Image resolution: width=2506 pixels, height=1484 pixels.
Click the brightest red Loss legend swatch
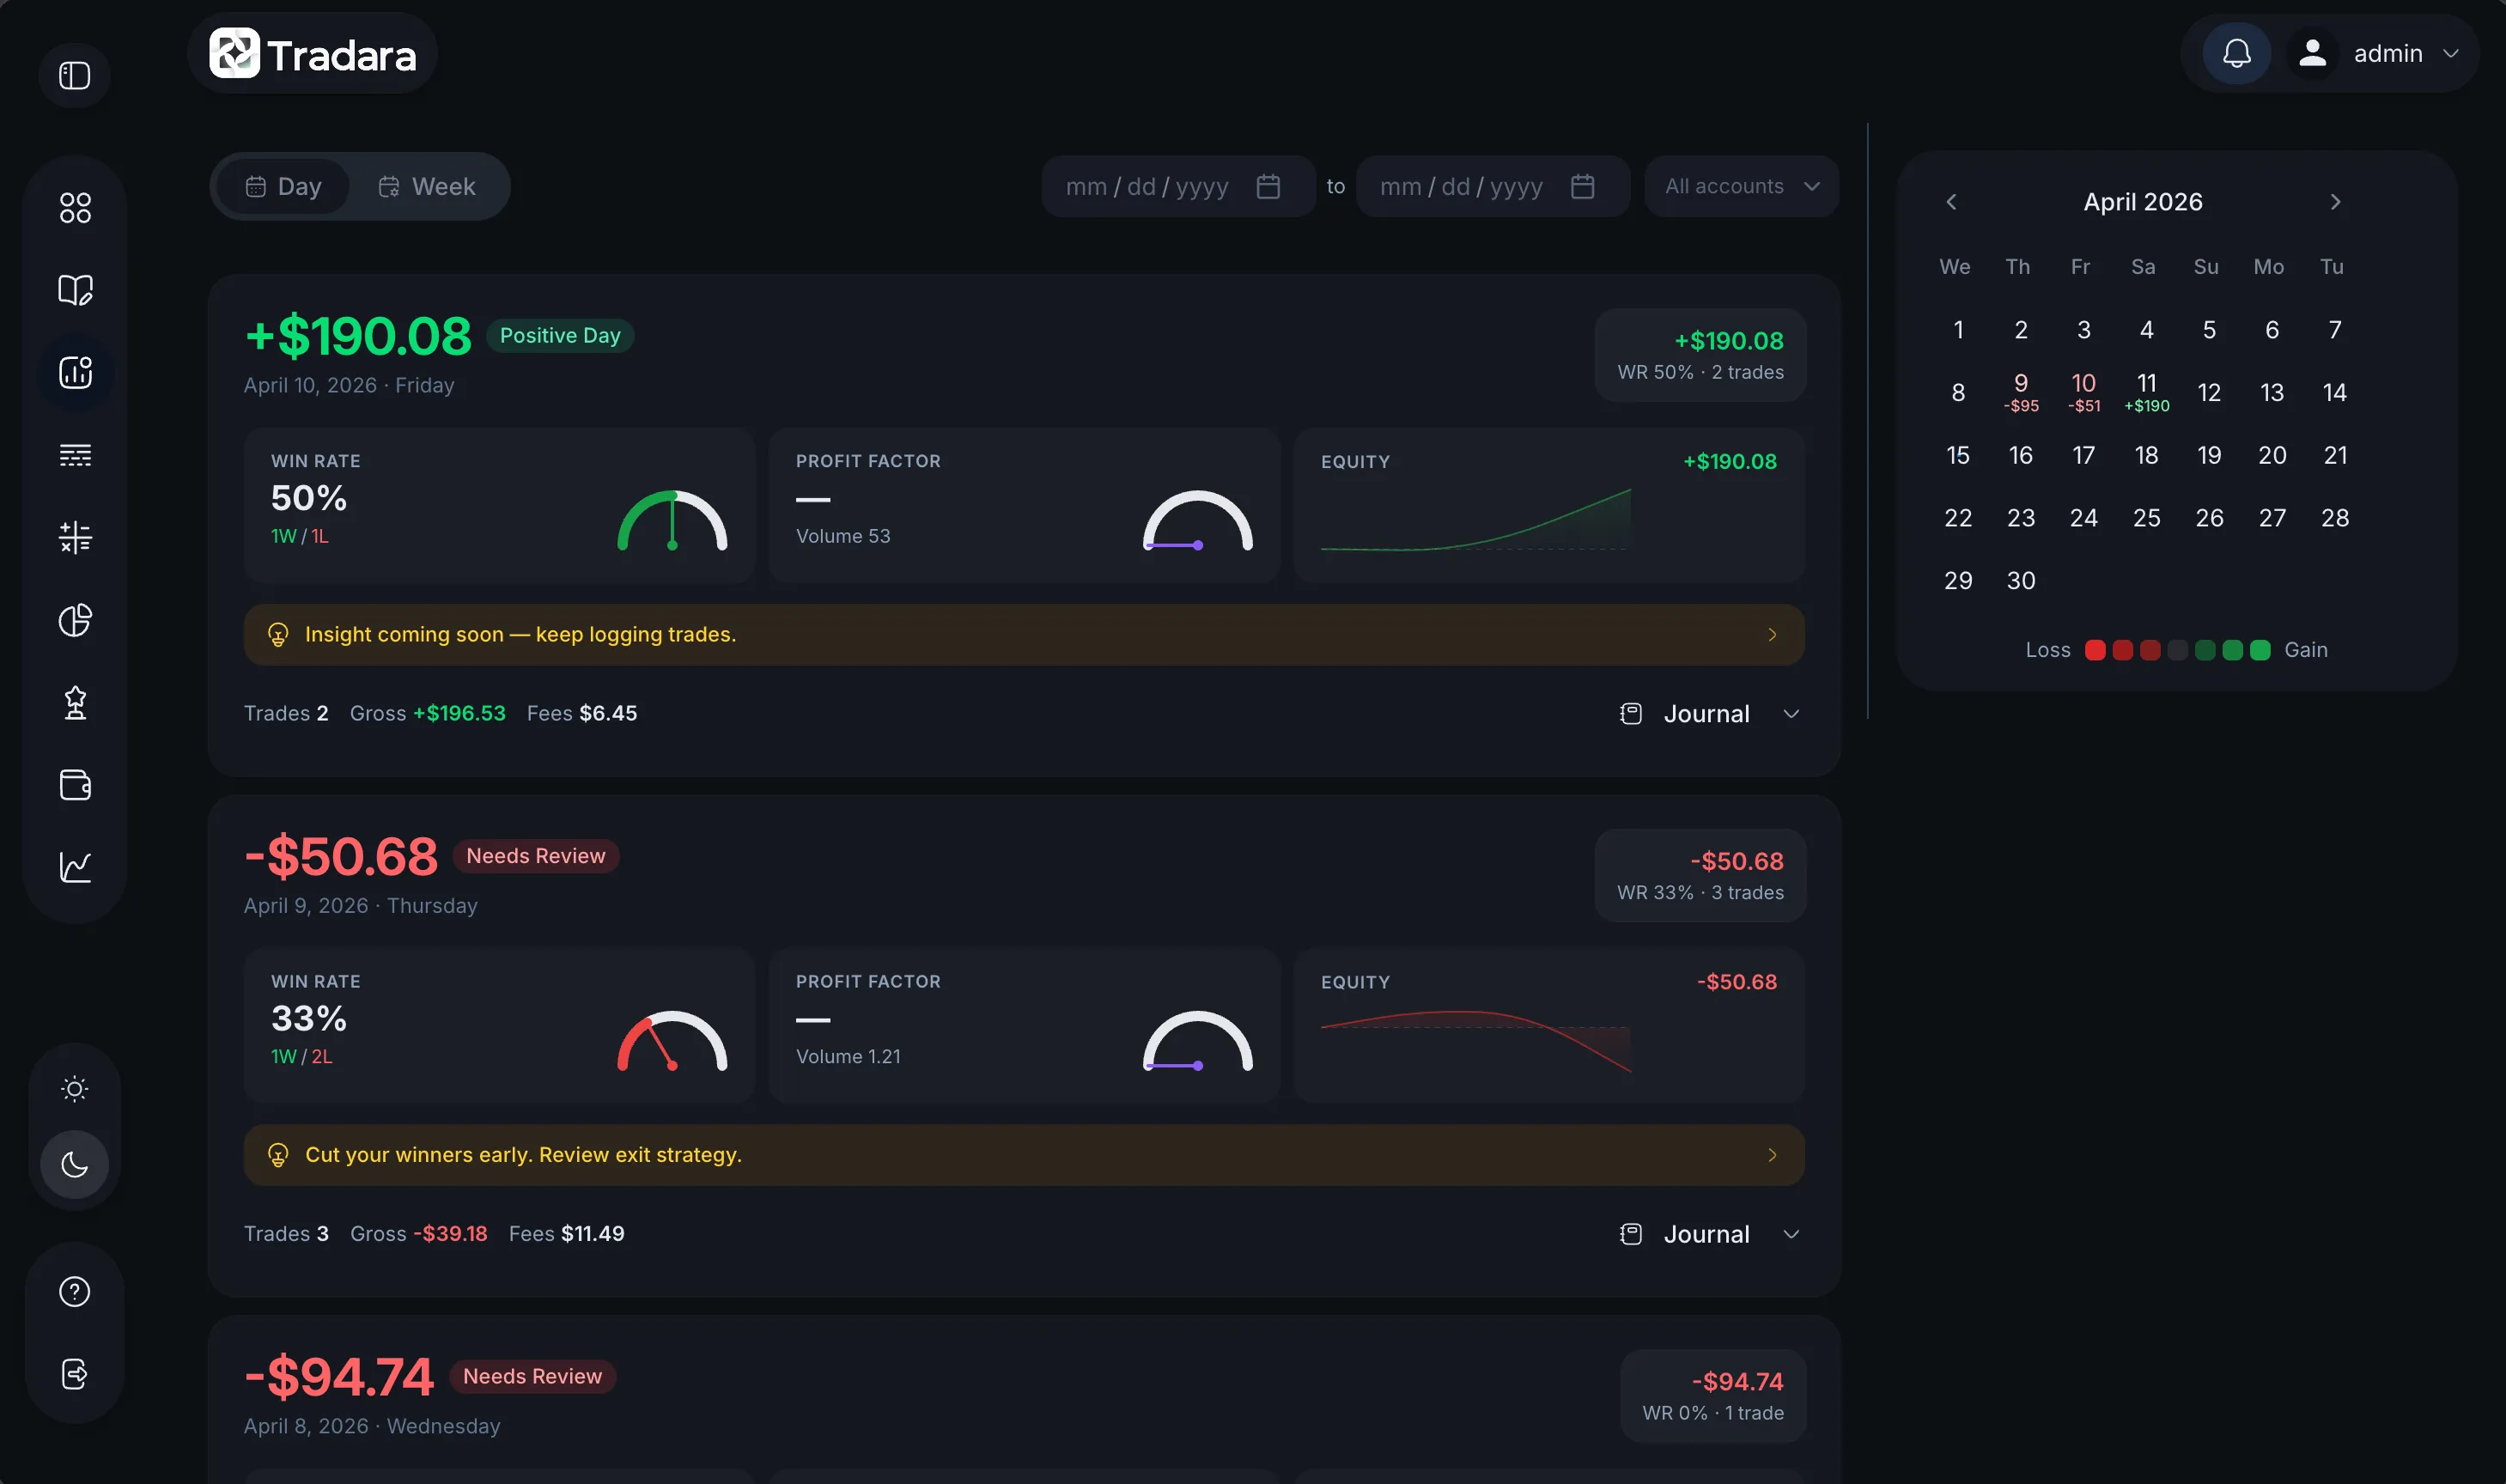[2095, 650]
